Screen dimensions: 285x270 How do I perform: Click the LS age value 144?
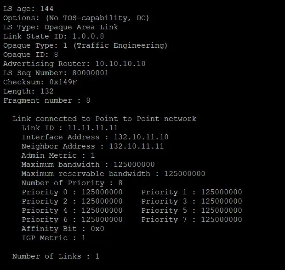pos(47,9)
